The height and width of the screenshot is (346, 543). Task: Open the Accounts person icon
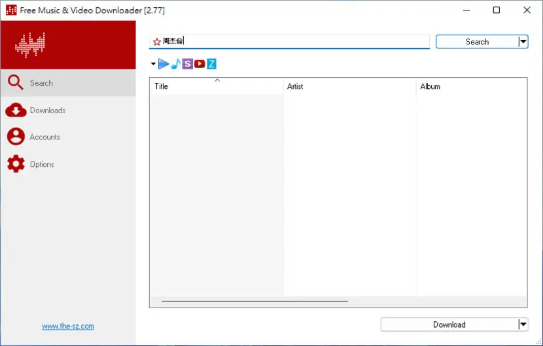[16, 137]
